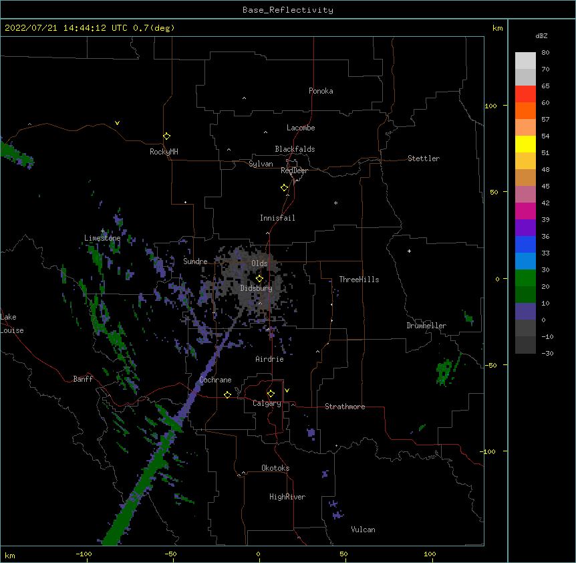Select the yellow diamond marker between Olds and Didsbury
This screenshot has height=563, width=576.
(x=259, y=279)
